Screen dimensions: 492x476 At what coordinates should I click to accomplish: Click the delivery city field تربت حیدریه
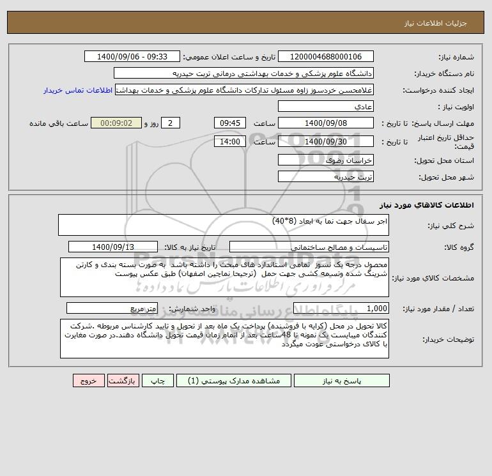tap(326, 176)
